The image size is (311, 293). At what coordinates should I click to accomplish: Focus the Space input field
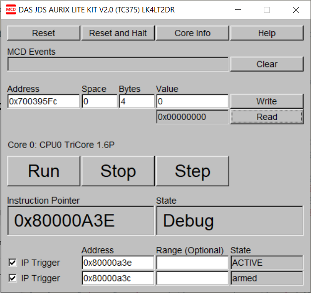pyautogui.click(x=100, y=101)
